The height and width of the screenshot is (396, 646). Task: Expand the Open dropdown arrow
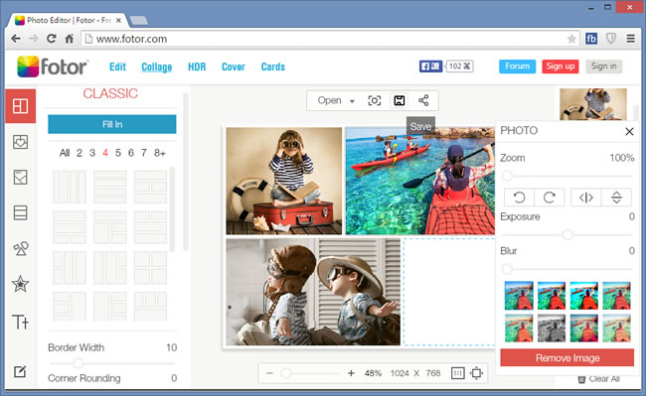352,101
